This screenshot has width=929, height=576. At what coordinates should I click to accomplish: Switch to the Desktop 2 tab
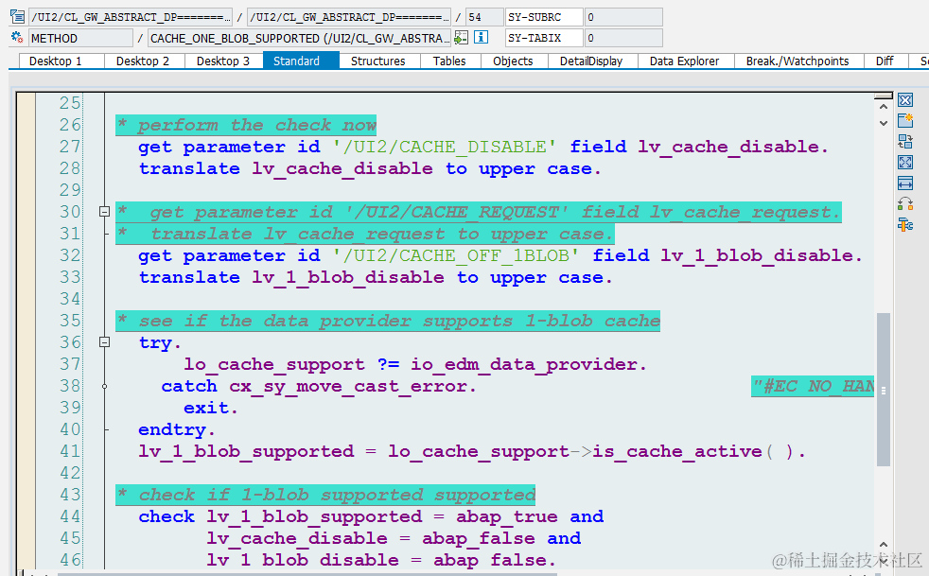click(145, 61)
